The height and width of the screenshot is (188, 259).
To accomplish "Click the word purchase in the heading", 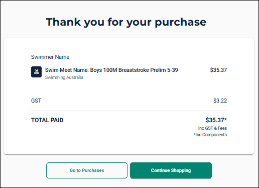I will [181, 23].
